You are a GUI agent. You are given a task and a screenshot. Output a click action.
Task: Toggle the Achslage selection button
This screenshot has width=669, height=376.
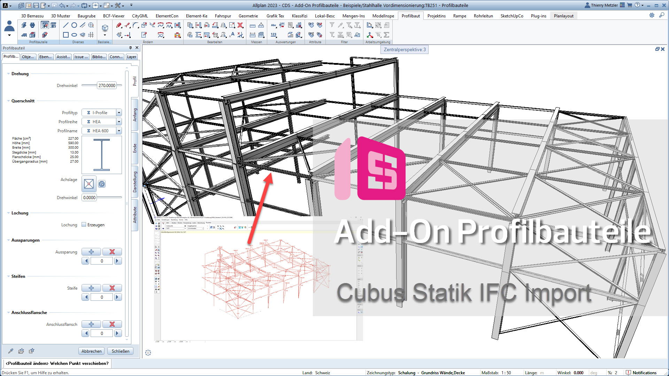89,184
